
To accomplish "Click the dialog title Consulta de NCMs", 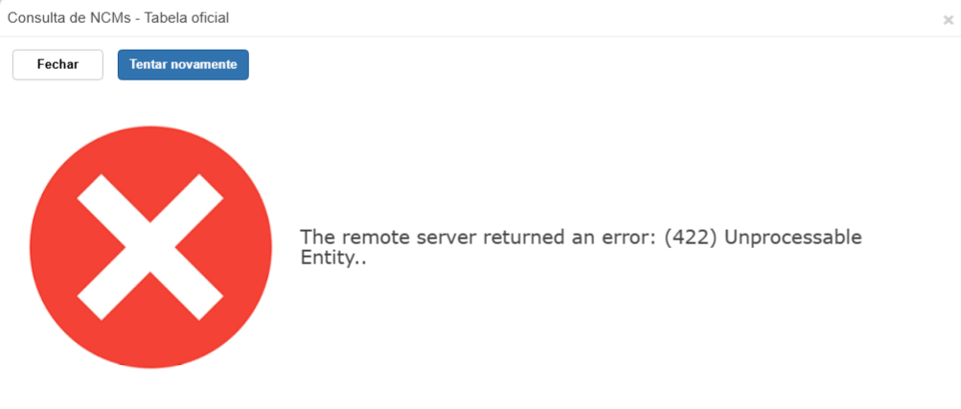I will click(118, 18).
